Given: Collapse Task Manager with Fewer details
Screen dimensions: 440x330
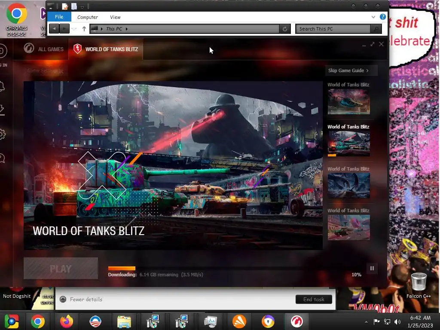Looking at the screenshot, I should 81,299.
